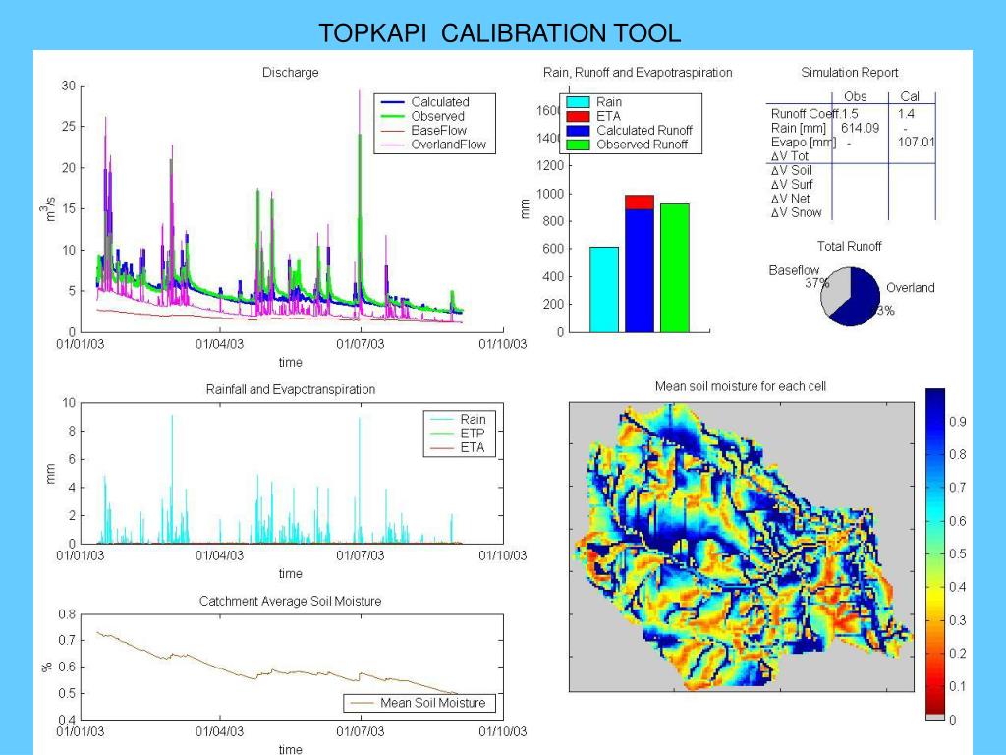Click the Total Runoff pie title
This screenshot has height=755, width=1006.
(850, 246)
